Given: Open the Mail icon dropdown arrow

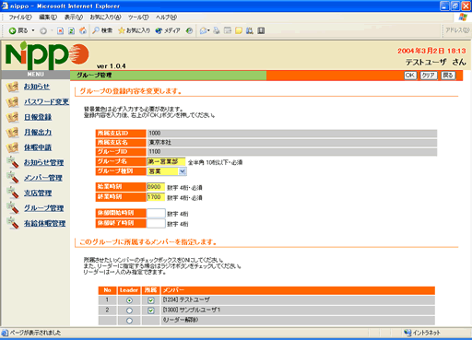Looking at the screenshot, I should point(208,30).
